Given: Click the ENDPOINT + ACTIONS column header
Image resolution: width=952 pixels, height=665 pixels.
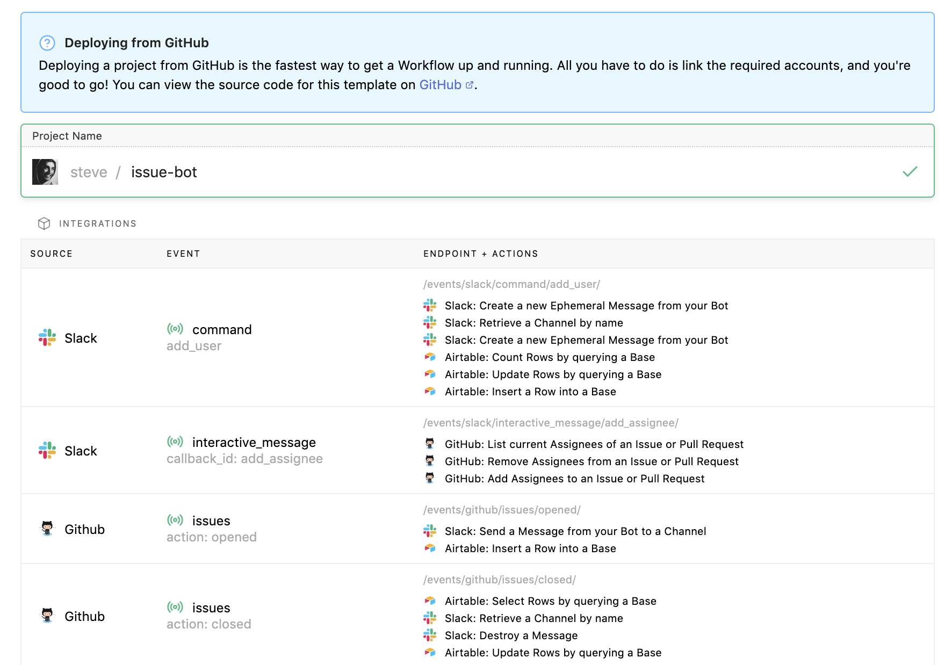Looking at the screenshot, I should click(481, 254).
